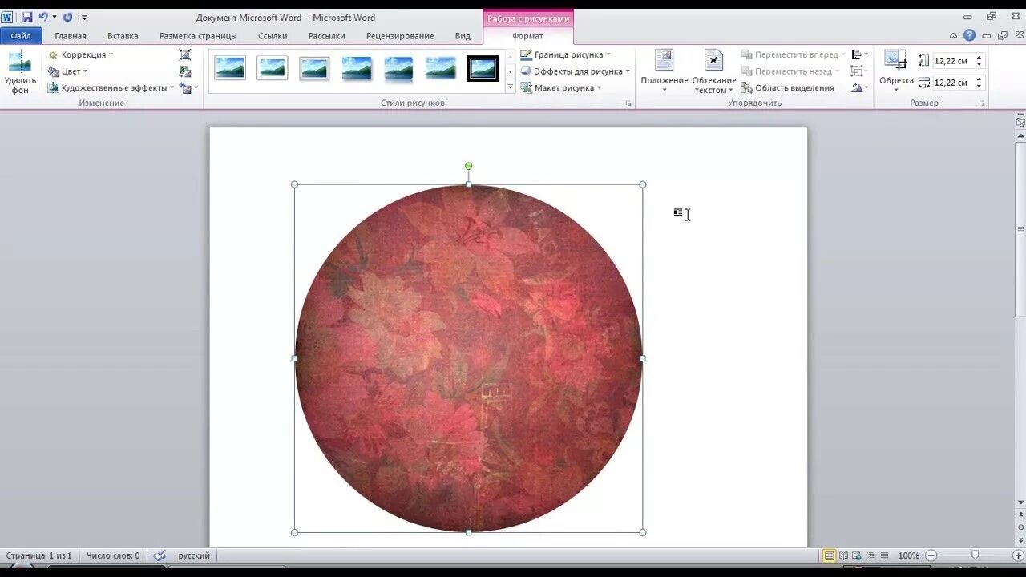Open Word Help with the question mark icon
This screenshot has width=1026, height=577.
coord(970,35)
